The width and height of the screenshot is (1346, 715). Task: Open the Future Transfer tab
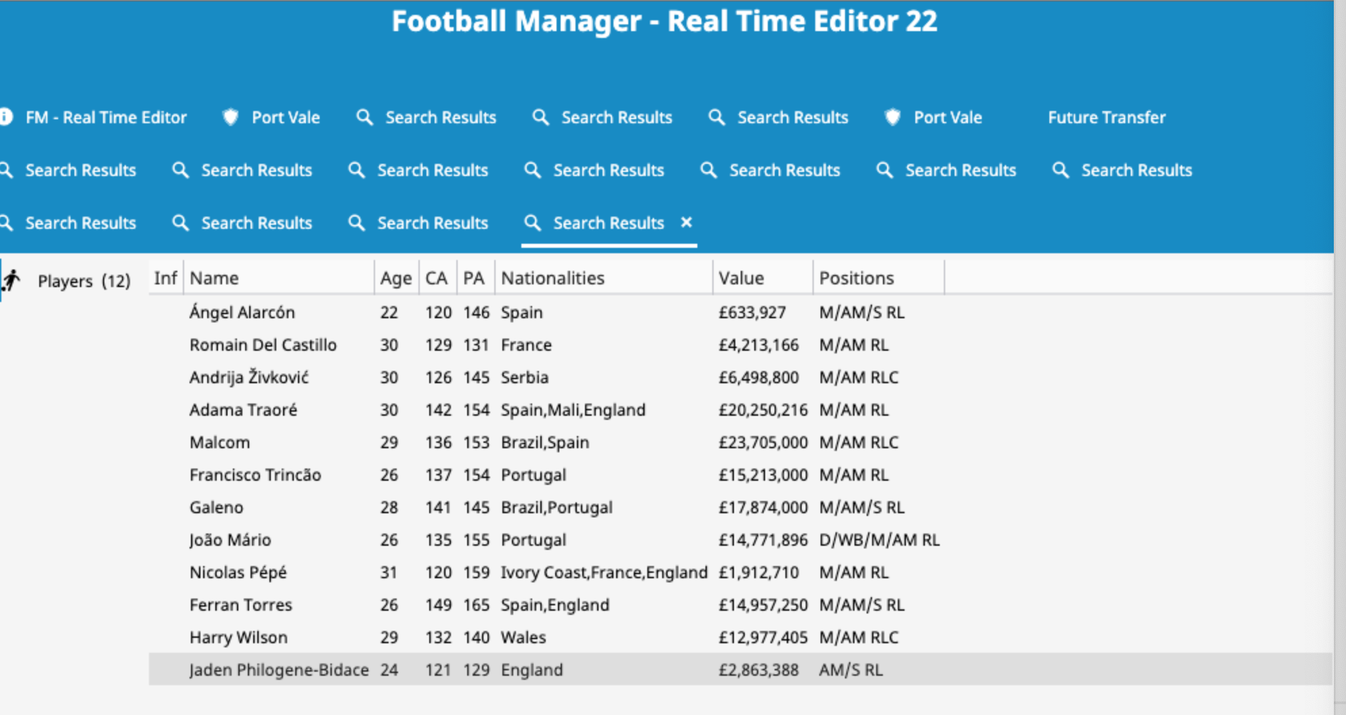coord(1106,117)
